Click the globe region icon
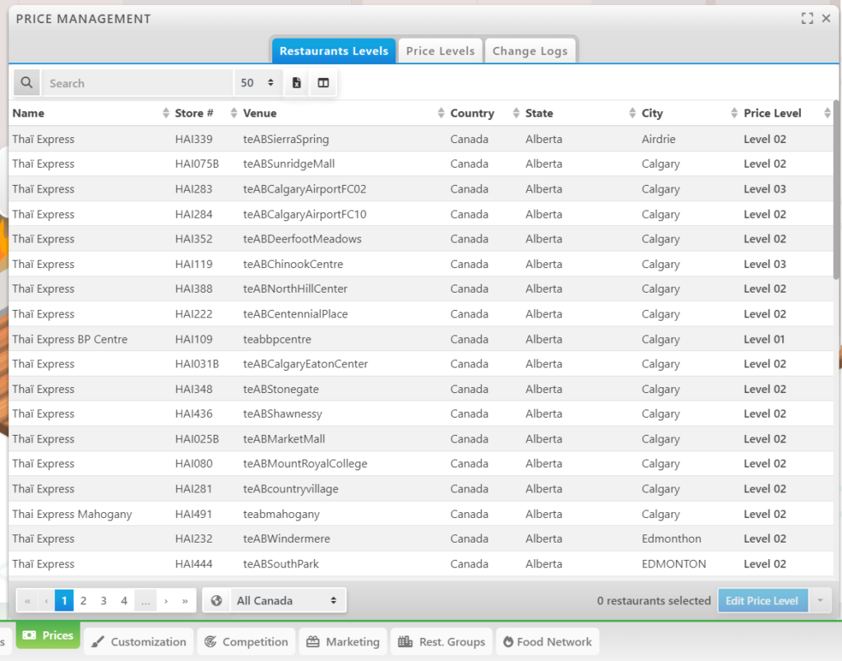 (x=216, y=601)
